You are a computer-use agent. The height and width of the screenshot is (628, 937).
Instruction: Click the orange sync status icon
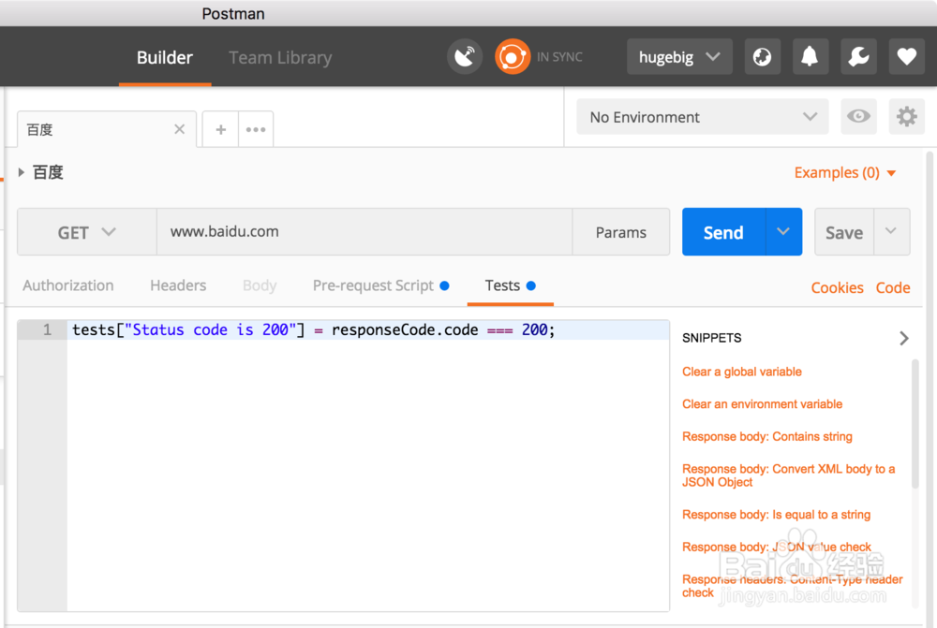click(513, 57)
